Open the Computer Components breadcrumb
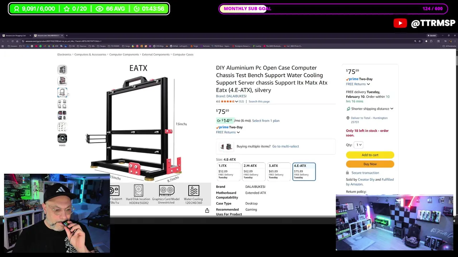The width and height of the screenshot is (458, 257). pos(124,55)
